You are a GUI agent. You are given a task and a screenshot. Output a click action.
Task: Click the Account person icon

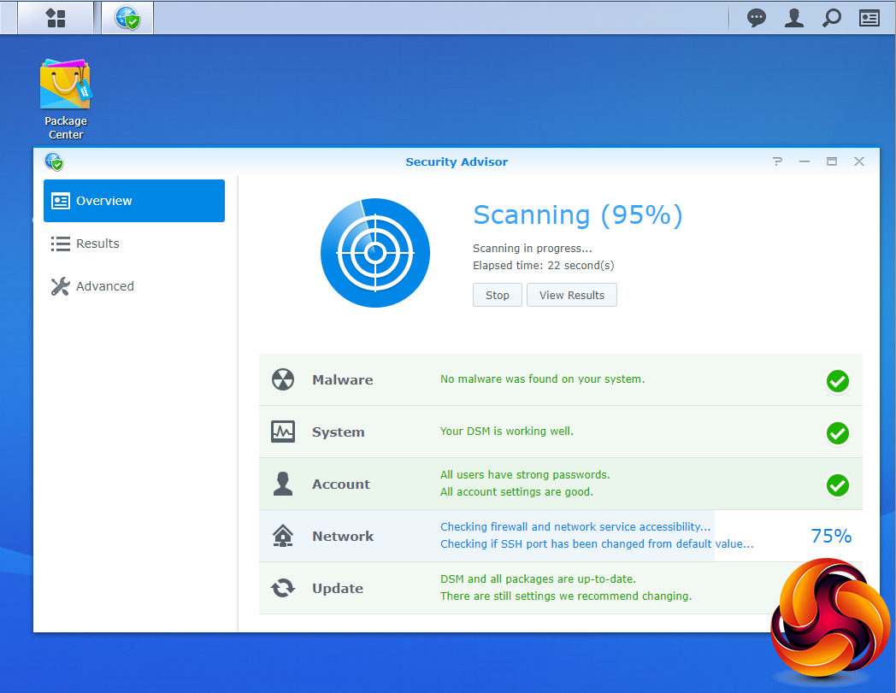pyautogui.click(x=283, y=484)
